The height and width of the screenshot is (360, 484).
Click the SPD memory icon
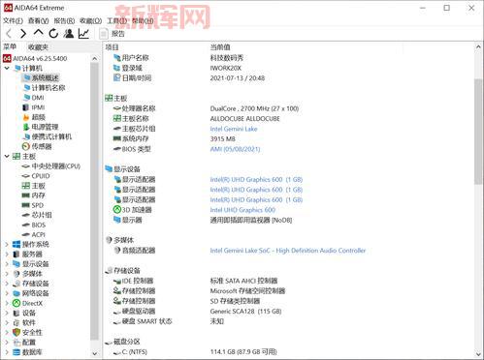coord(26,205)
